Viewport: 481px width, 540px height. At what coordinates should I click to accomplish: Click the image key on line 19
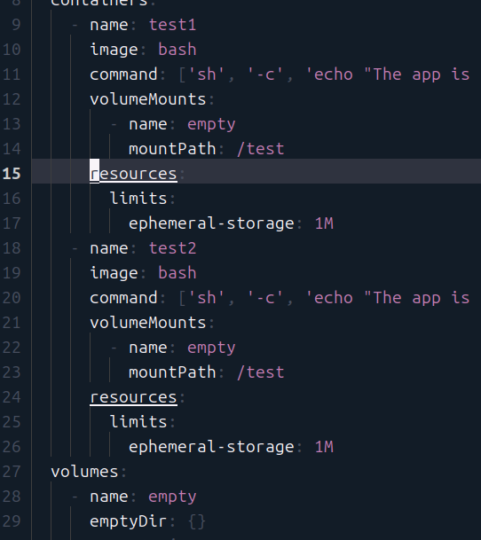pos(114,273)
